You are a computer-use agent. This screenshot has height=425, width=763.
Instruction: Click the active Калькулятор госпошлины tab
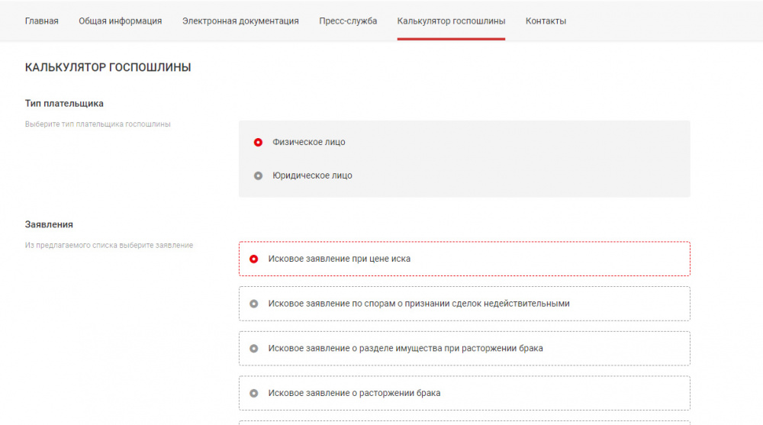point(451,21)
